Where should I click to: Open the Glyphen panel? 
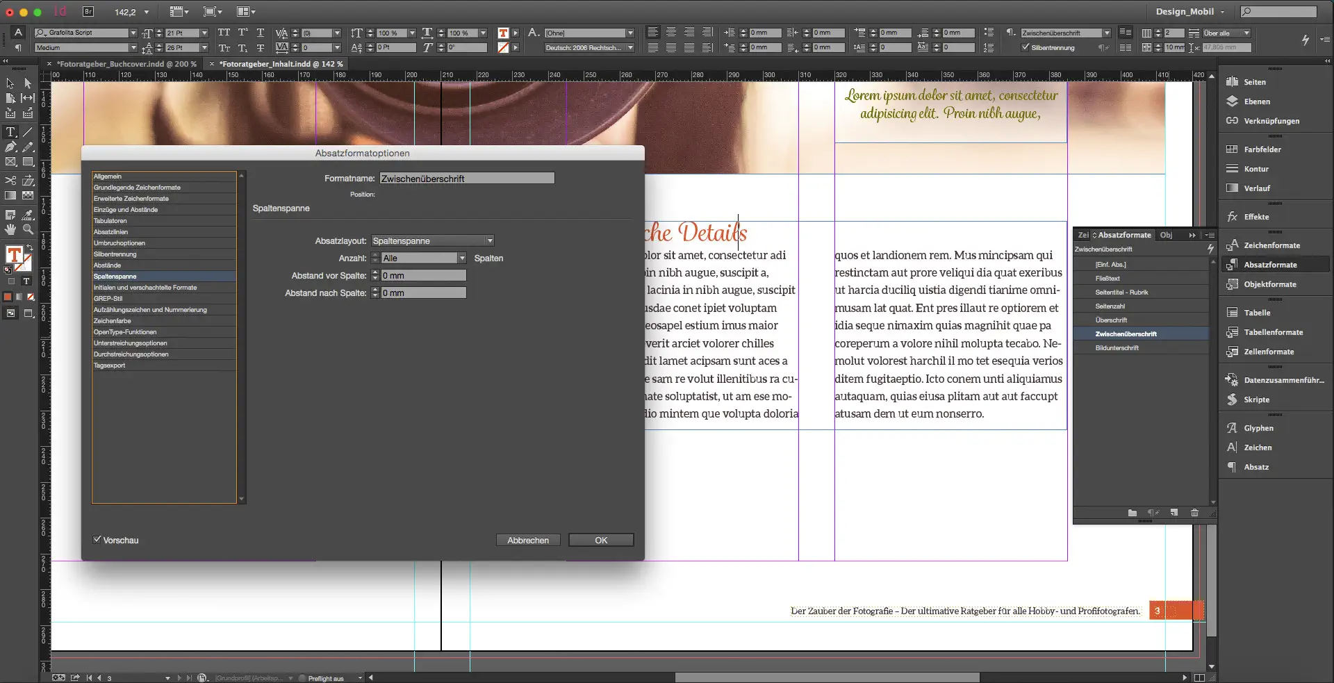[x=1254, y=428]
